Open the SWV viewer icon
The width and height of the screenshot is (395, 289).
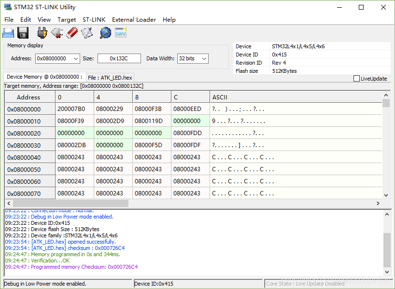(x=120, y=33)
